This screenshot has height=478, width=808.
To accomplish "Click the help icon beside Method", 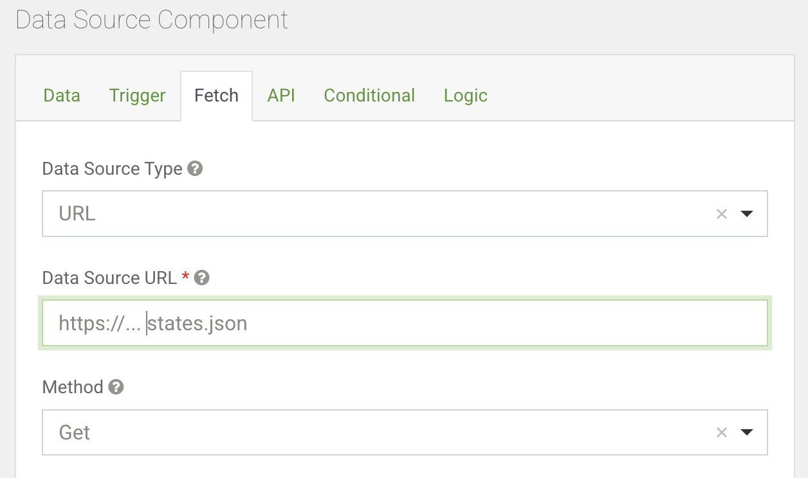I will pyautogui.click(x=116, y=387).
